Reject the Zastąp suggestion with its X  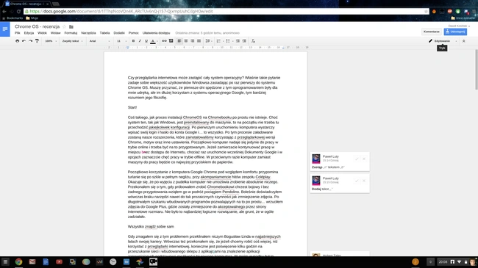[364, 159]
